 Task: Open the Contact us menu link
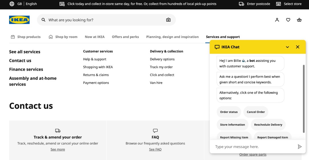[20, 60]
